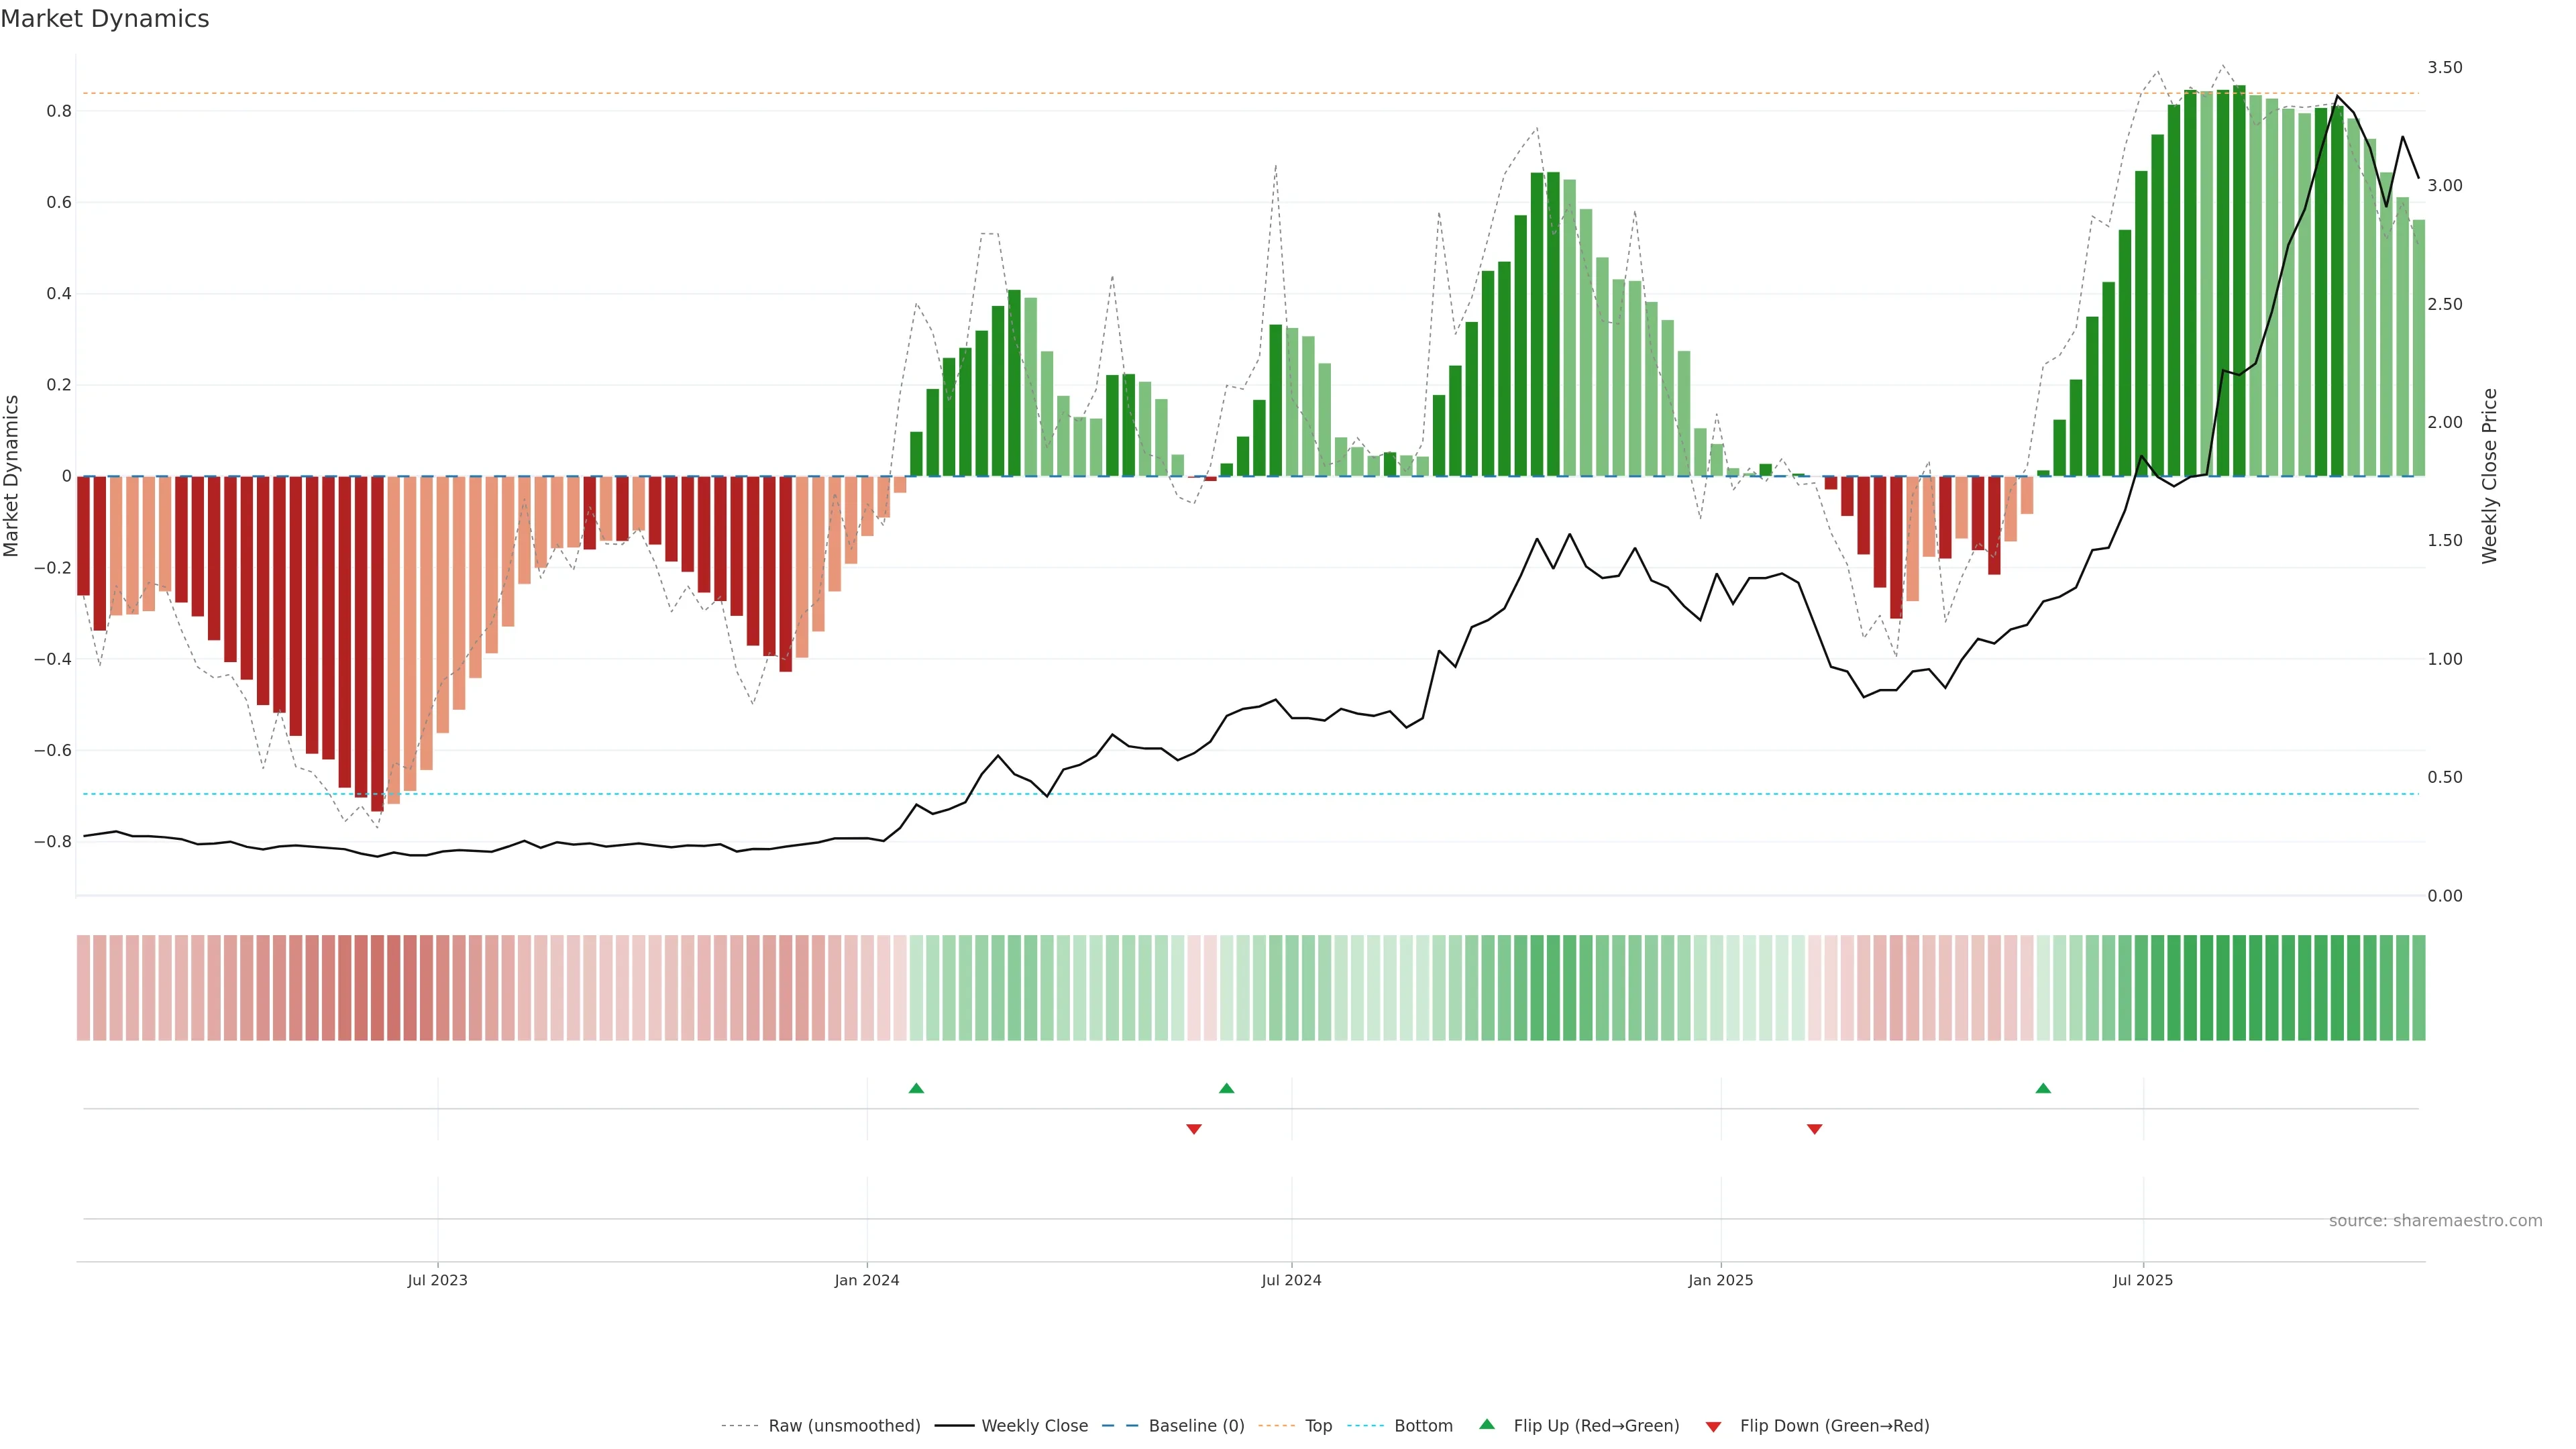Click the green flip-up triangle before Jul 2024

[x=1227, y=1088]
